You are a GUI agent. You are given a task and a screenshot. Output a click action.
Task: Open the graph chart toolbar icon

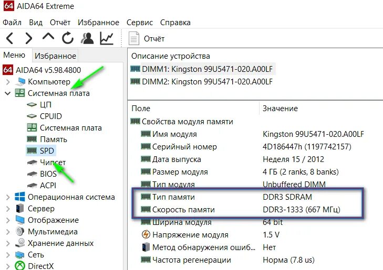[107, 38]
